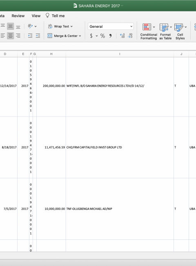Viewport: 196px width, 266px height.
Task: Open currency format dropdown arrow
Action: coord(97,36)
